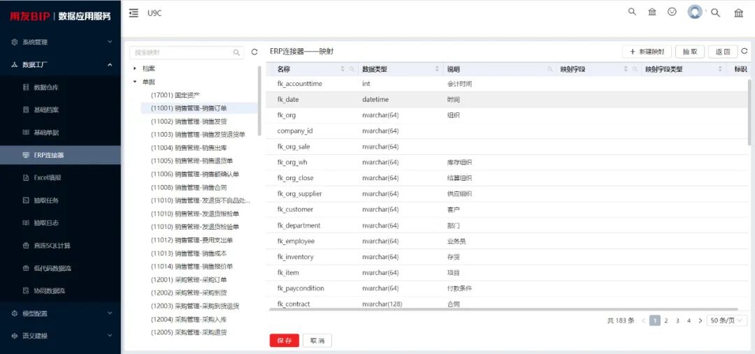This screenshot has width=755, height=354.
Task: Click the fk_customer row name
Action: tap(295, 209)
